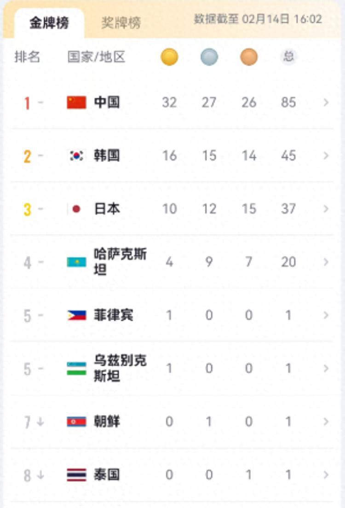This screenshot has width=345, height=508.
Task: Switch to the 奖牌榜 tab
Action: coord(121,23)
